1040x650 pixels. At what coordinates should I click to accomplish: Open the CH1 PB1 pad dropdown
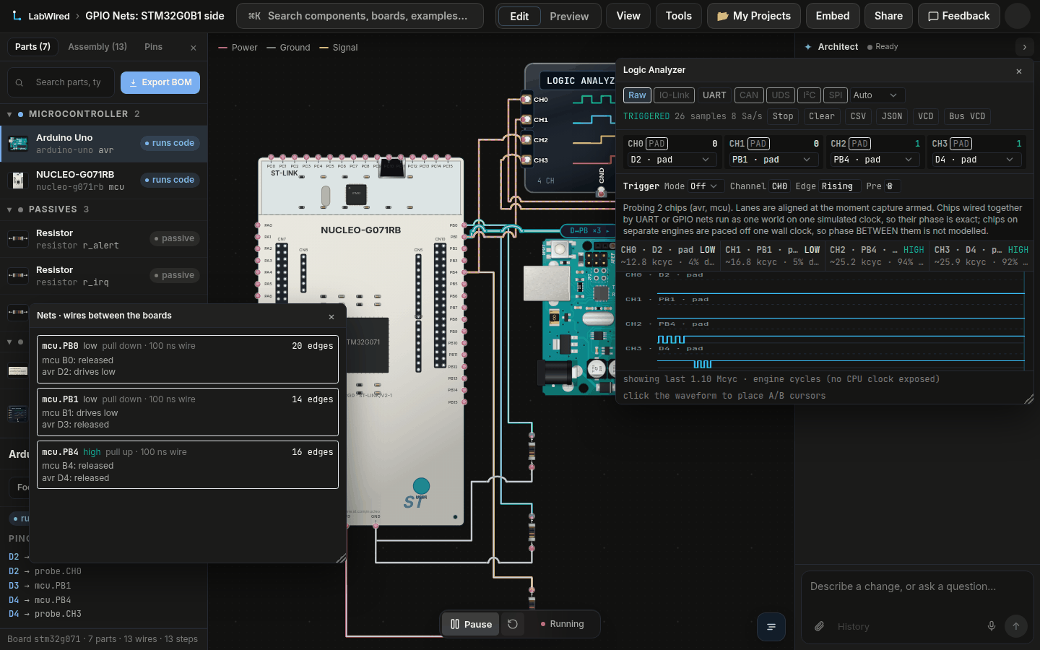pos(773,160)
